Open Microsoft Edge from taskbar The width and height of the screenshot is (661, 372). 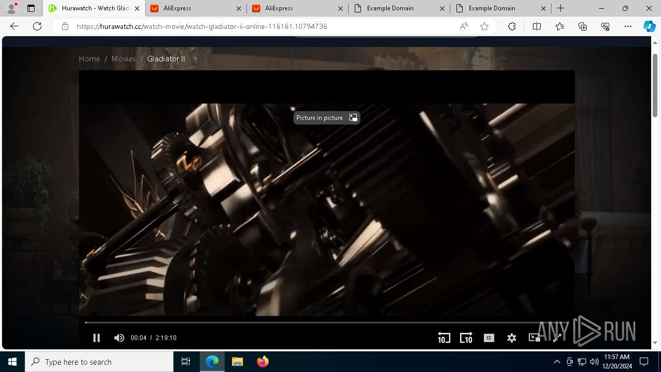point(212,362)
